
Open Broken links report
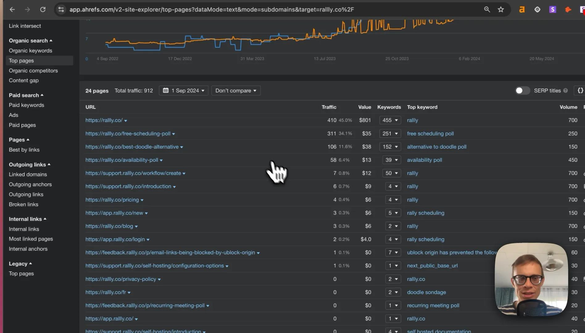[x=23, y=204]
